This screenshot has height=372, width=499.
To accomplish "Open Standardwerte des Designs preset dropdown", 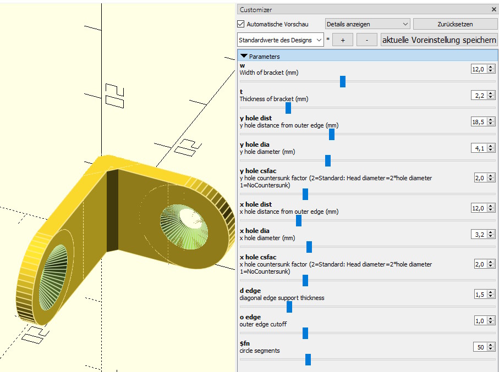I will pyautogui.click(x=281, y=40).
